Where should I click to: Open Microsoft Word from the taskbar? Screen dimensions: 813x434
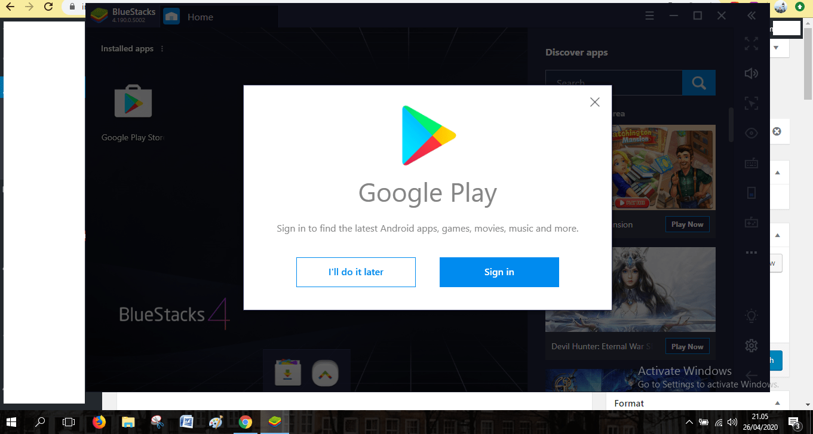click(x=186, y=422)
